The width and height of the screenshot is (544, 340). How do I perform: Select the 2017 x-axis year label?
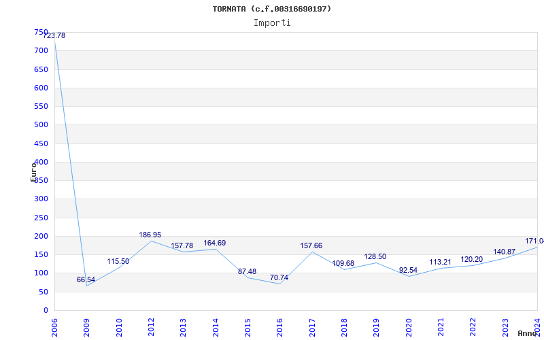pos(312,328)
